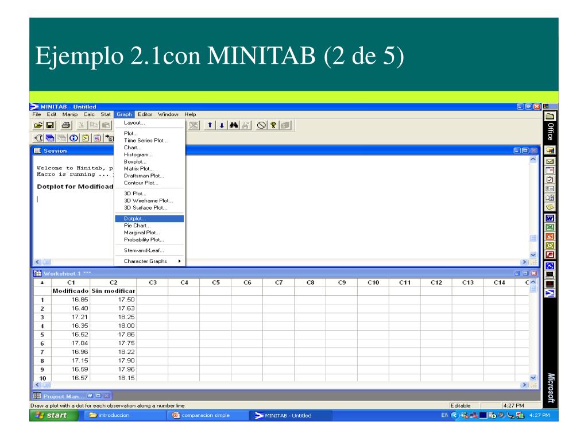Choose Boxplot... in the Graph menu
588x441 pixels.
point(149,161)
